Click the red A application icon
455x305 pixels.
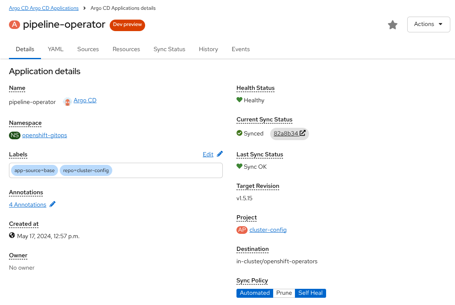coord(15,25)
